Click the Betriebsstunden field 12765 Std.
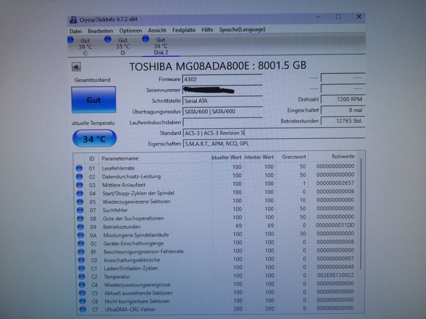 click(343, 121)
